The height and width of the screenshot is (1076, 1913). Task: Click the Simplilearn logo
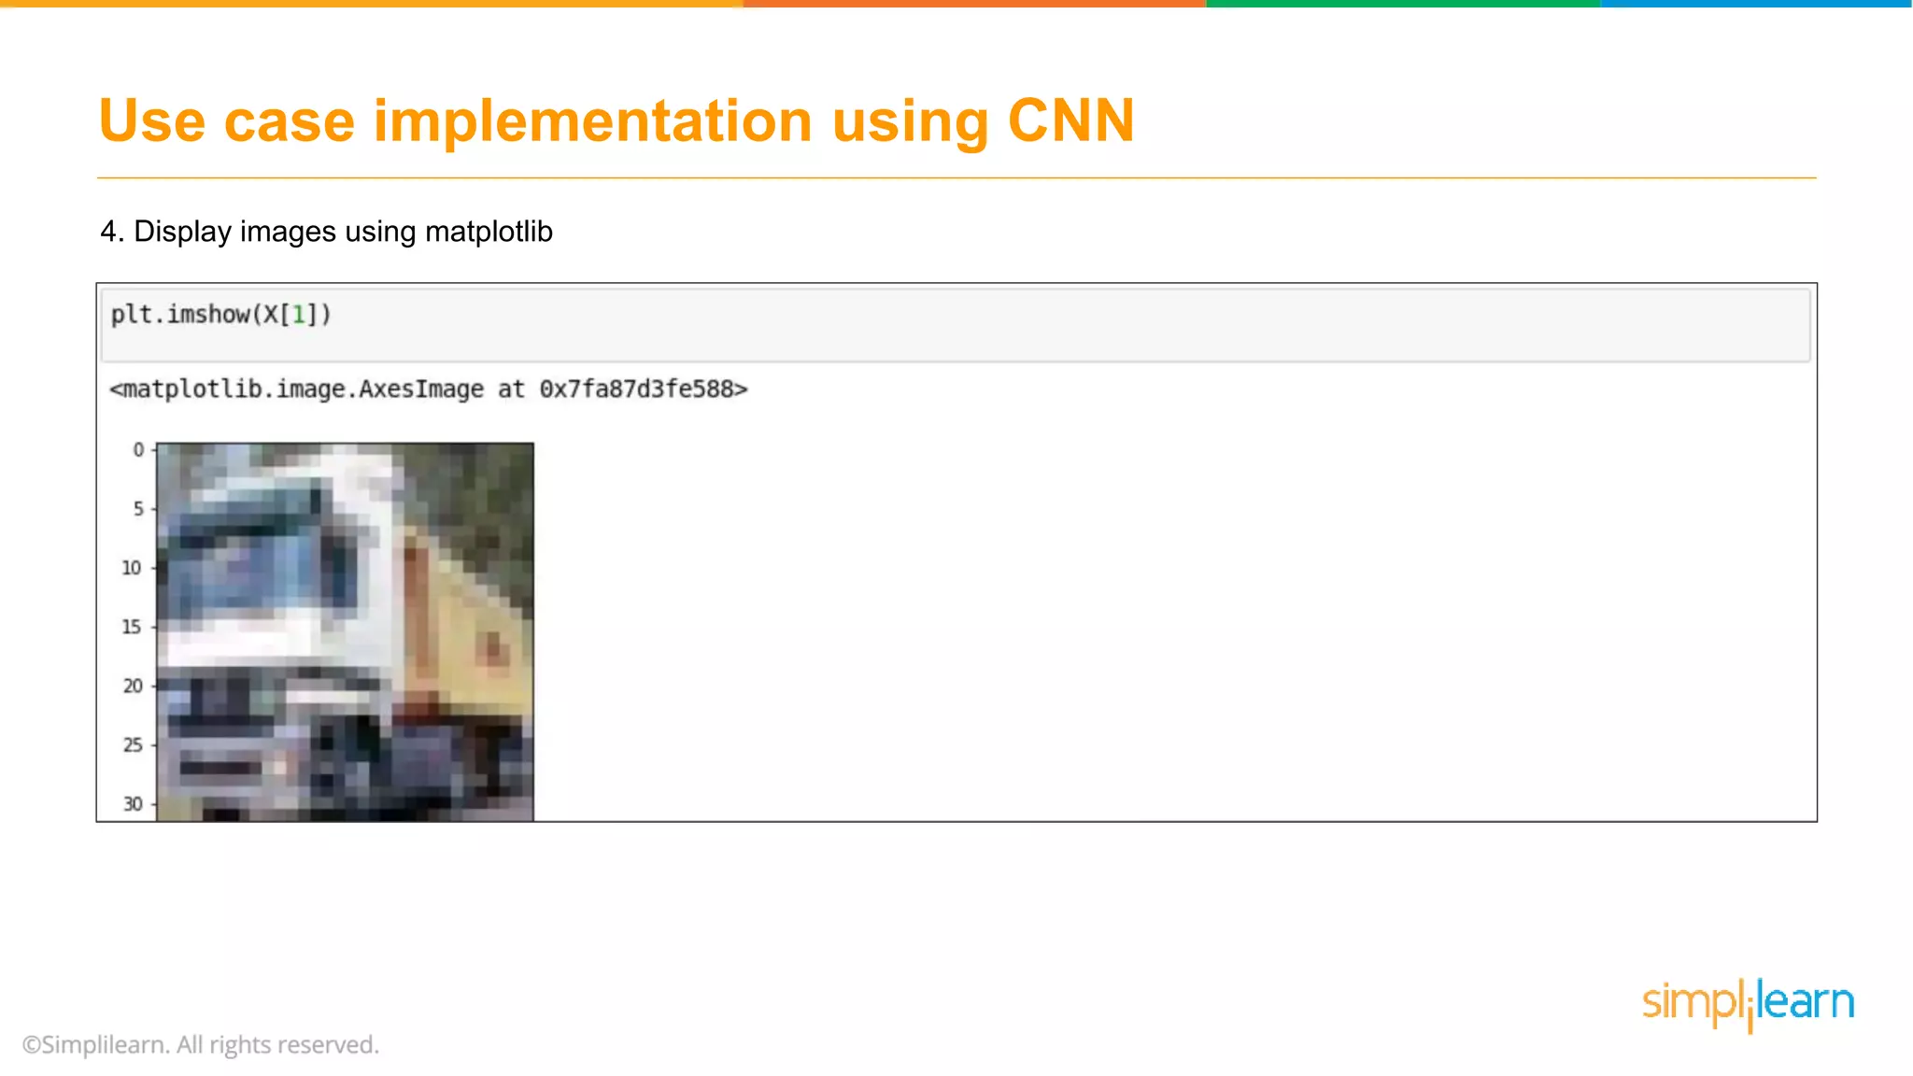pyautogui.click(x=1748, y=1004)
